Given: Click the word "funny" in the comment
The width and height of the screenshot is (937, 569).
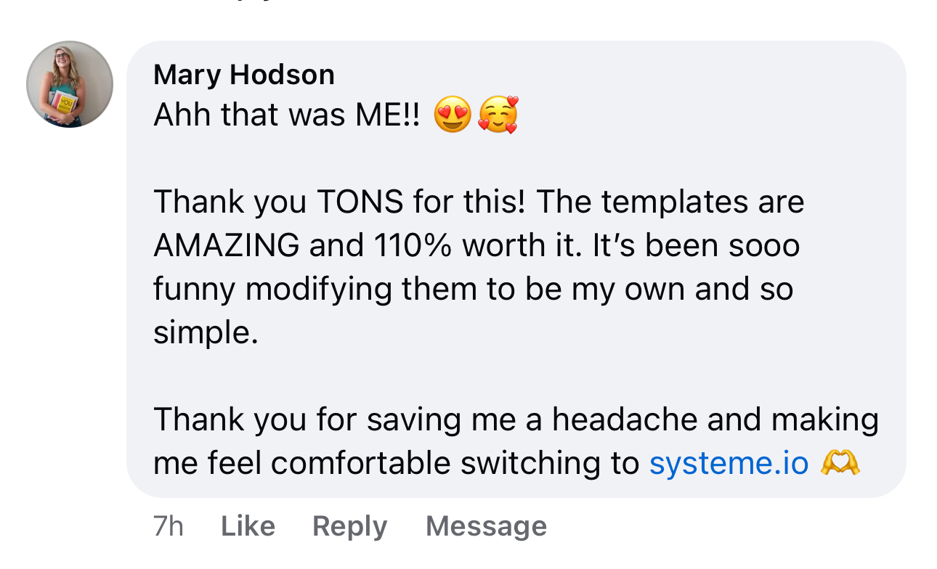Looking at the screenshot, I should (x=195, y=290).
